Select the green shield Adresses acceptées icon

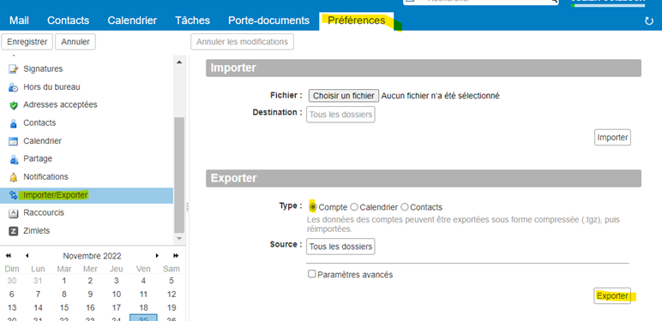pos(14,105)
